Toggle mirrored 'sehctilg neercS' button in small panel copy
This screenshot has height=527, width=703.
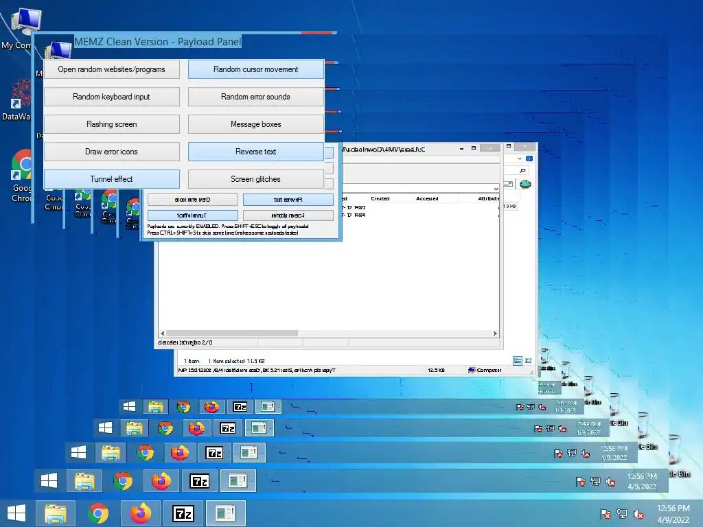pyautogui.click(x=288, y=215)
